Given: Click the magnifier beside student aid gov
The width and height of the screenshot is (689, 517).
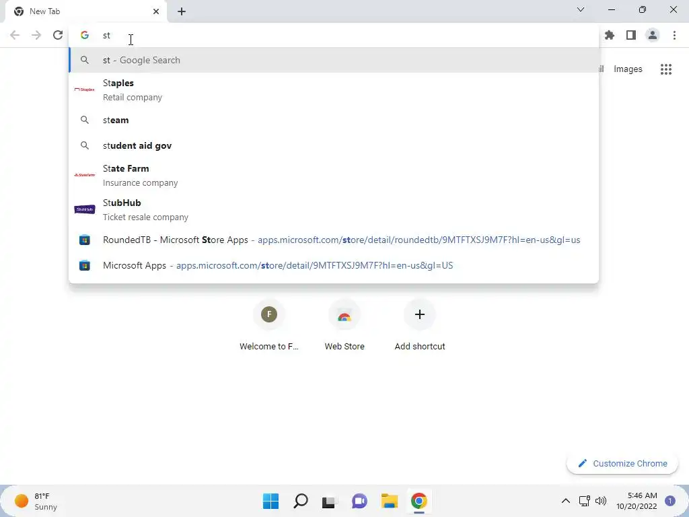Looking at the screenshot, I should coord(84,145).
